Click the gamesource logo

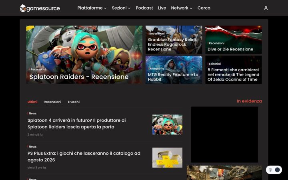(x=40, y=8)
